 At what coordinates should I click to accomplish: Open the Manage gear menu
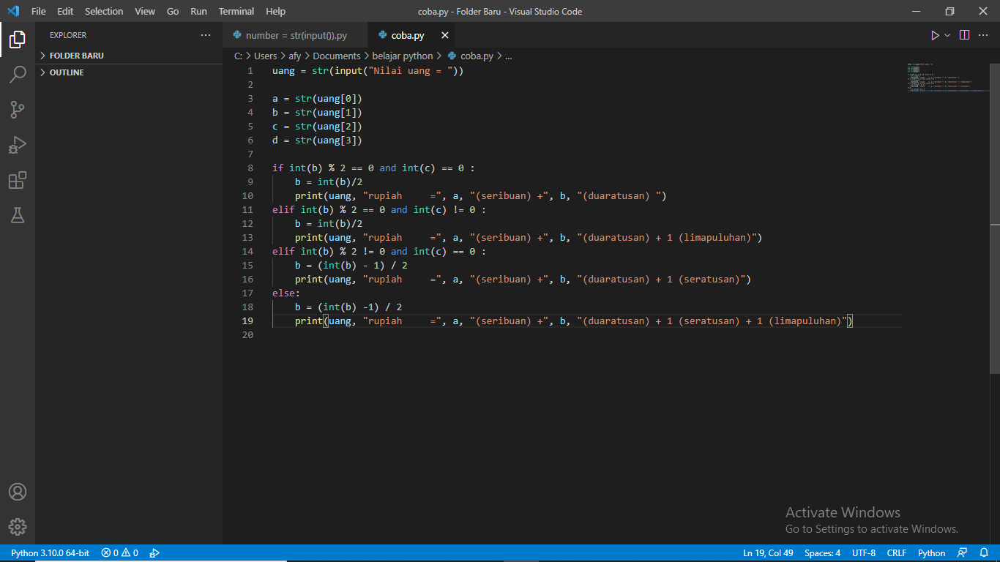click(x=18, y=527)
